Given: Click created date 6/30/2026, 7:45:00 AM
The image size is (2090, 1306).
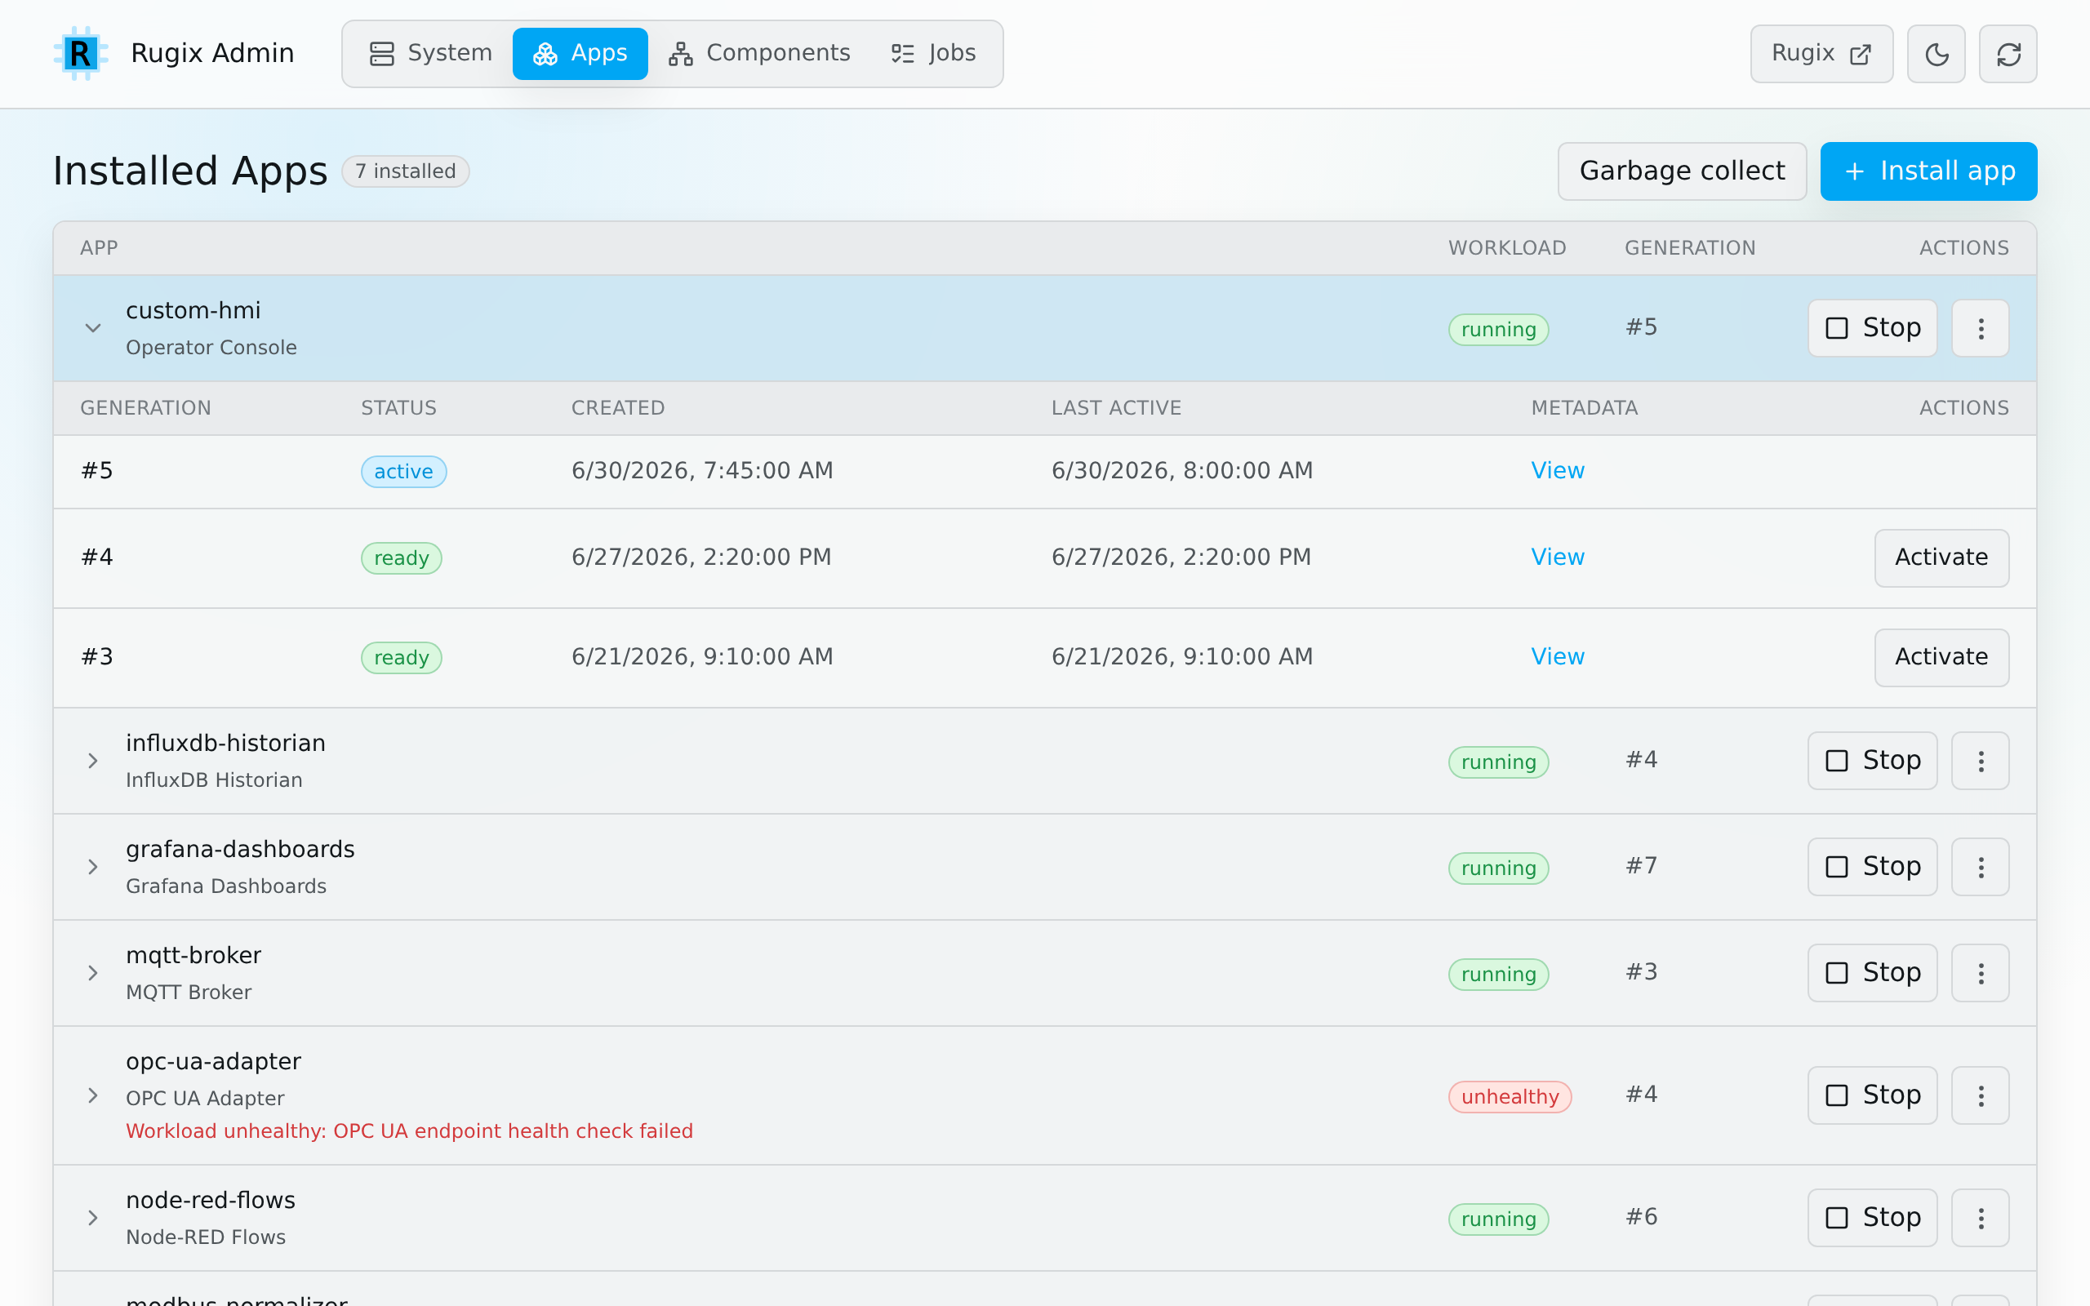Looking at the screenshot, I should pyautogui.click(x=702, y=471).
